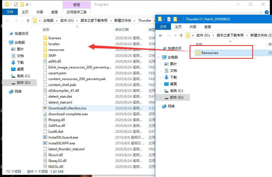The width and height of the screenshot is (272, 177).
Task: Go forward in Thunder11_Patch window
Action: (169, 36)
